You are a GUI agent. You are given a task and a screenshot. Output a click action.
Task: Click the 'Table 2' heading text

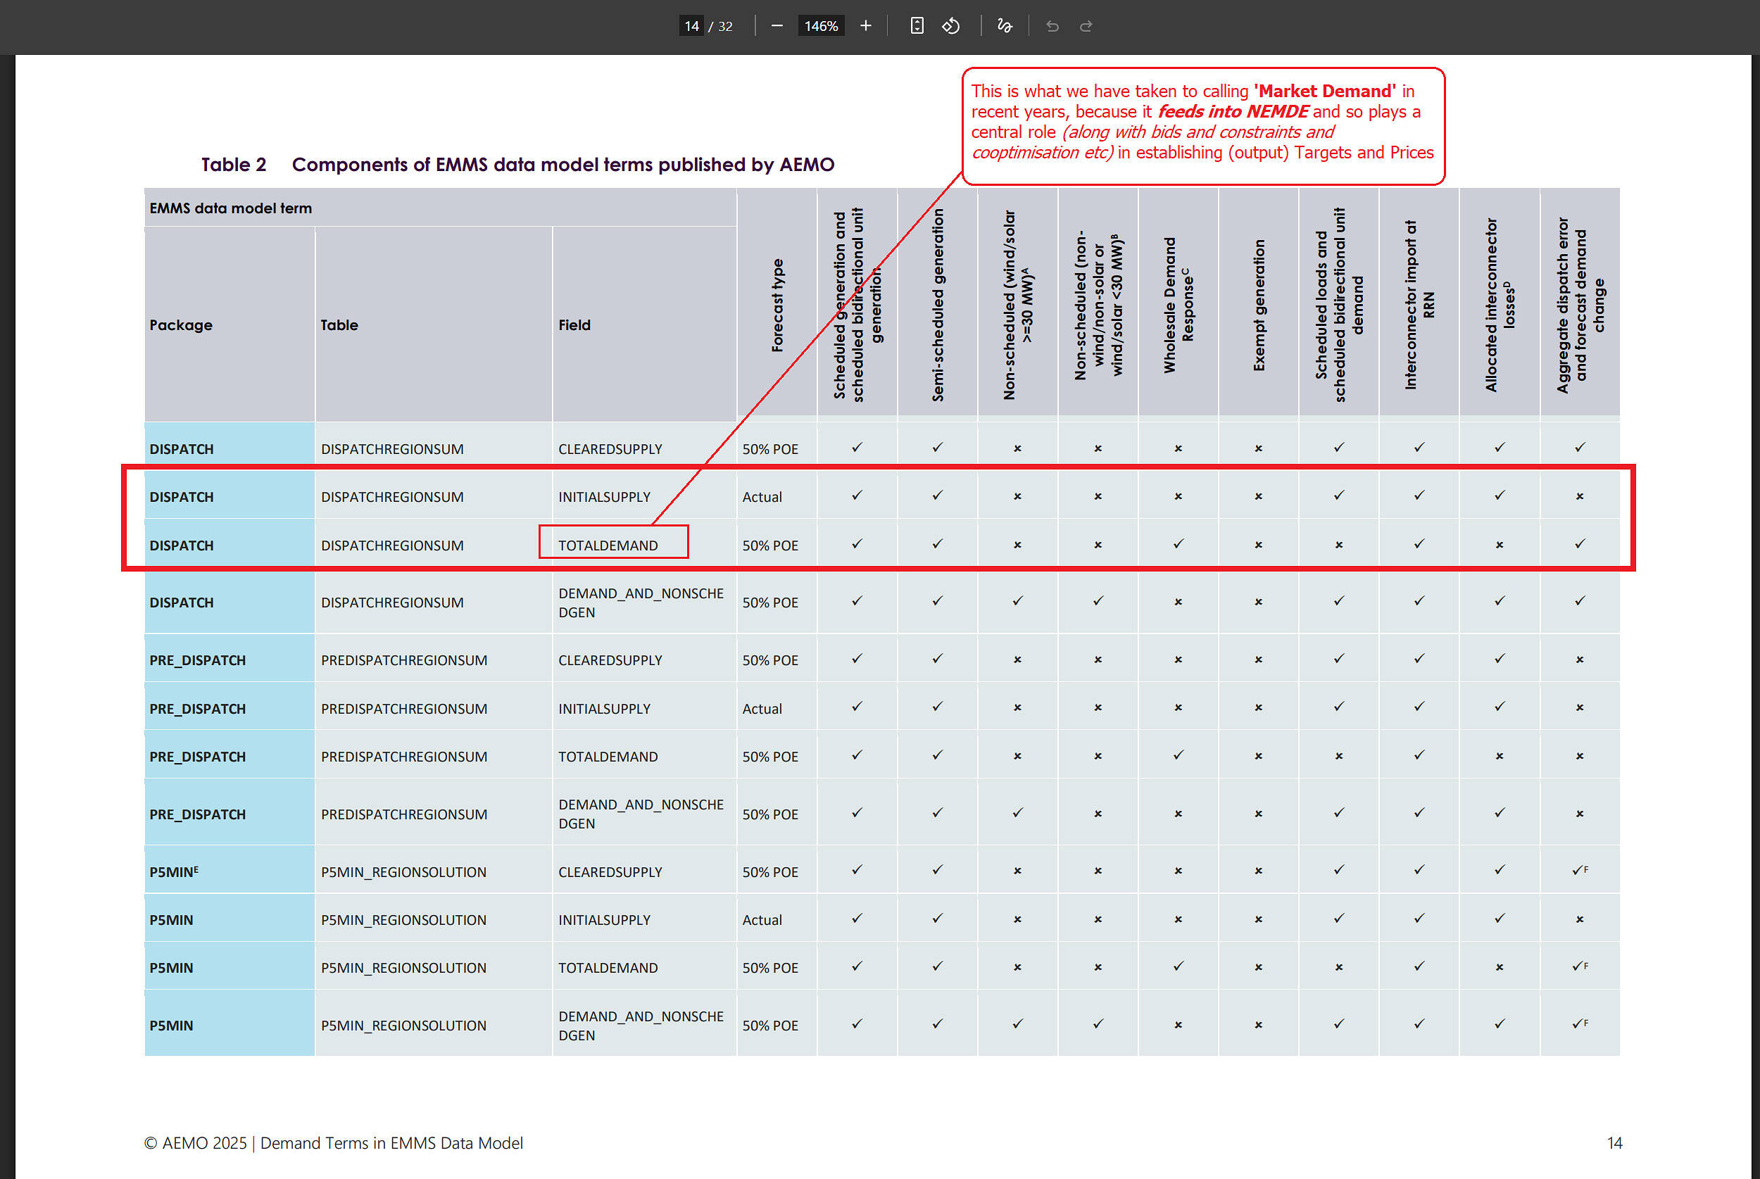pos(234,165)
